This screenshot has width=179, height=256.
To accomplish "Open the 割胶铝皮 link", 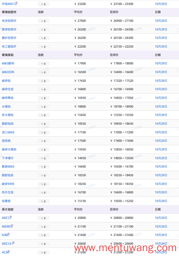I will click(x=8, y=175).
